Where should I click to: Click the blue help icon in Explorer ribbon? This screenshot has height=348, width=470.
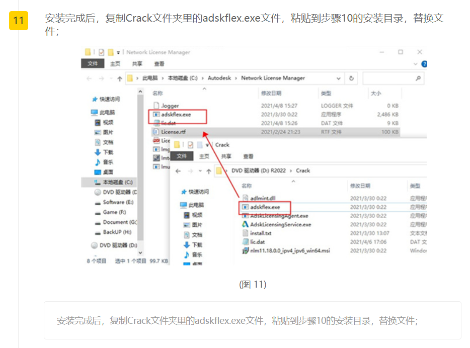click(424, 64)
